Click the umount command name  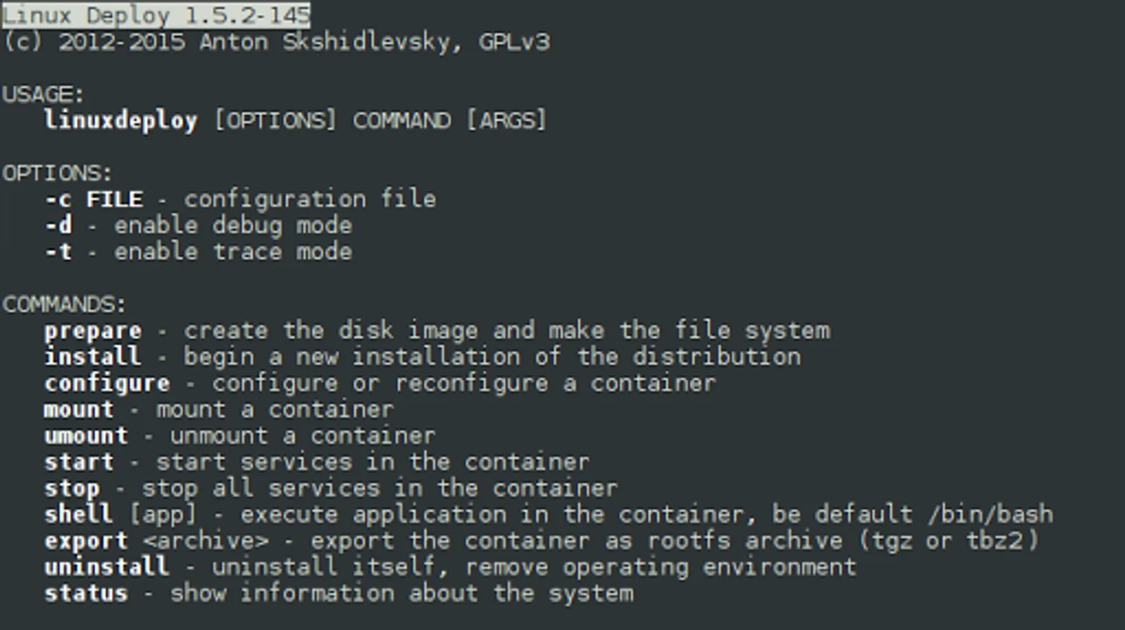86,436
